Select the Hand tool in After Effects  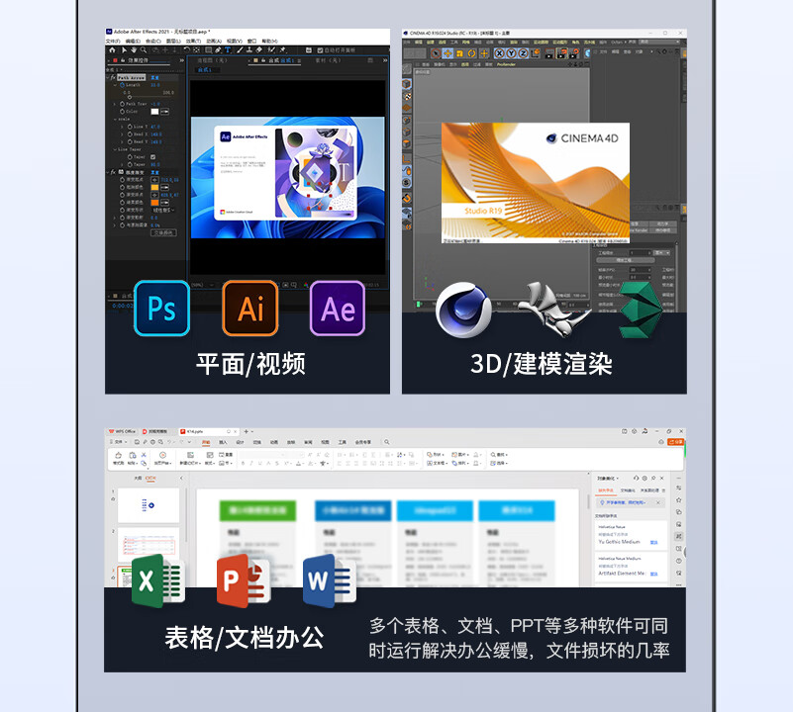(x=134, y=50)
